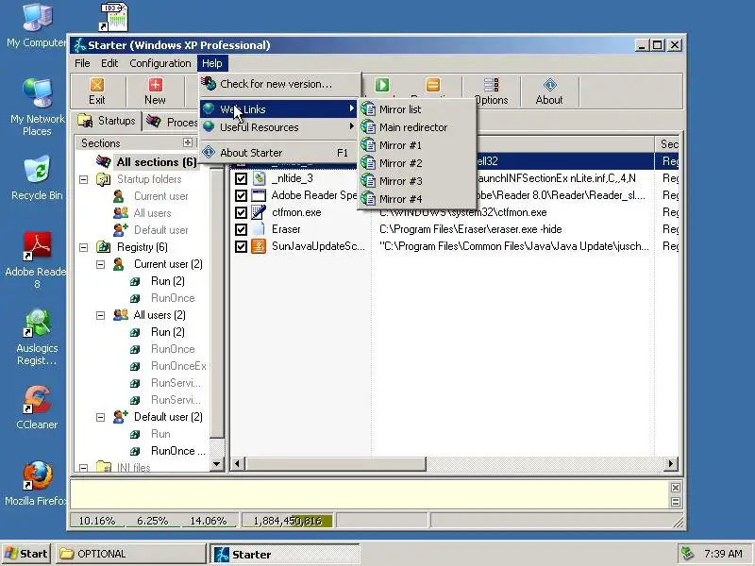Screen dimensions: 755x566
Task: Uncheck the Adobe Reader Speed startup entry
Action: (241, 195)
